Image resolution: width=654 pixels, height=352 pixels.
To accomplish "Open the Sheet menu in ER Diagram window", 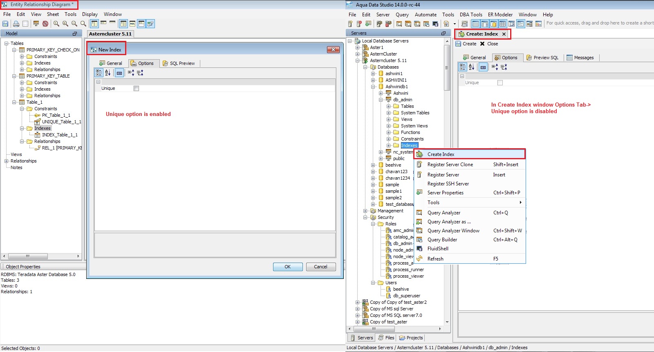I will click(x=53, y=14).
